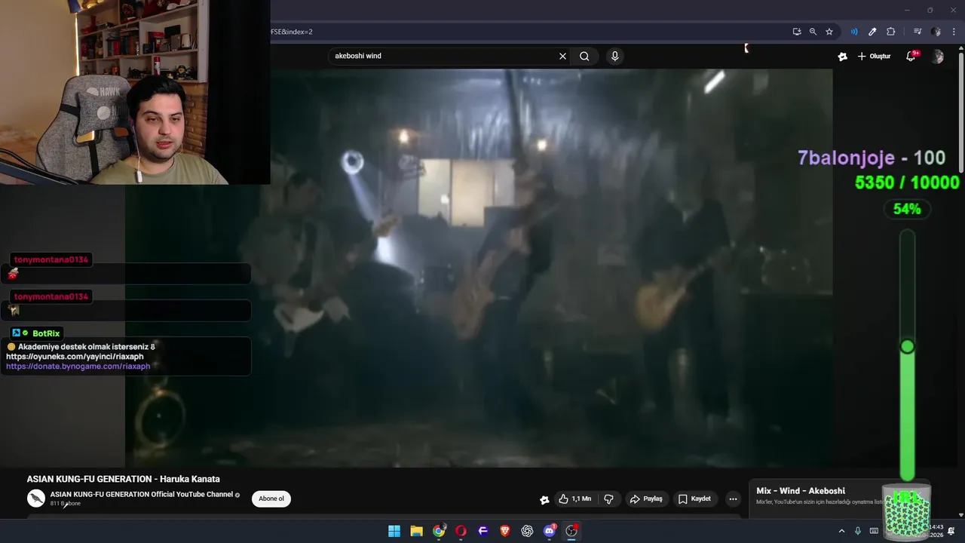Bookmark this page with star icon
Image resolution: width=965 pixels, height=543 pixels.
pos(829,32)
